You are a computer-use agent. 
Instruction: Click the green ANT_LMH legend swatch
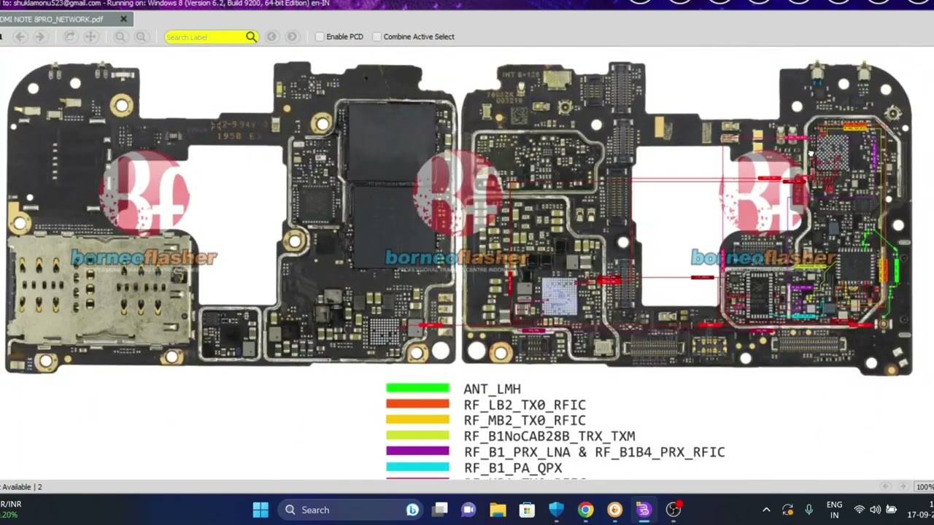coord(417,389)
